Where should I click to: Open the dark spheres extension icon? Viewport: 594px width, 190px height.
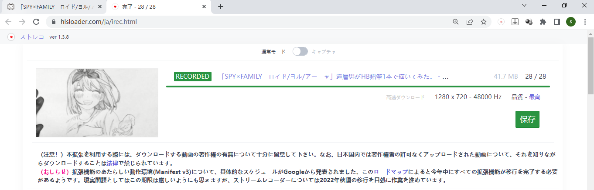(x=529, y=22)
